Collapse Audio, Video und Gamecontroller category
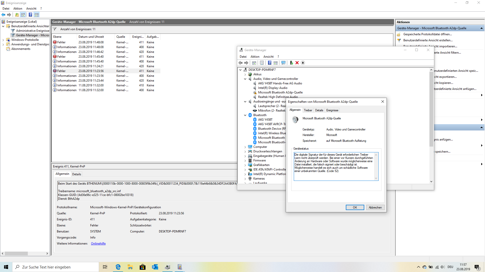485x272 pixels. (245, 79)
